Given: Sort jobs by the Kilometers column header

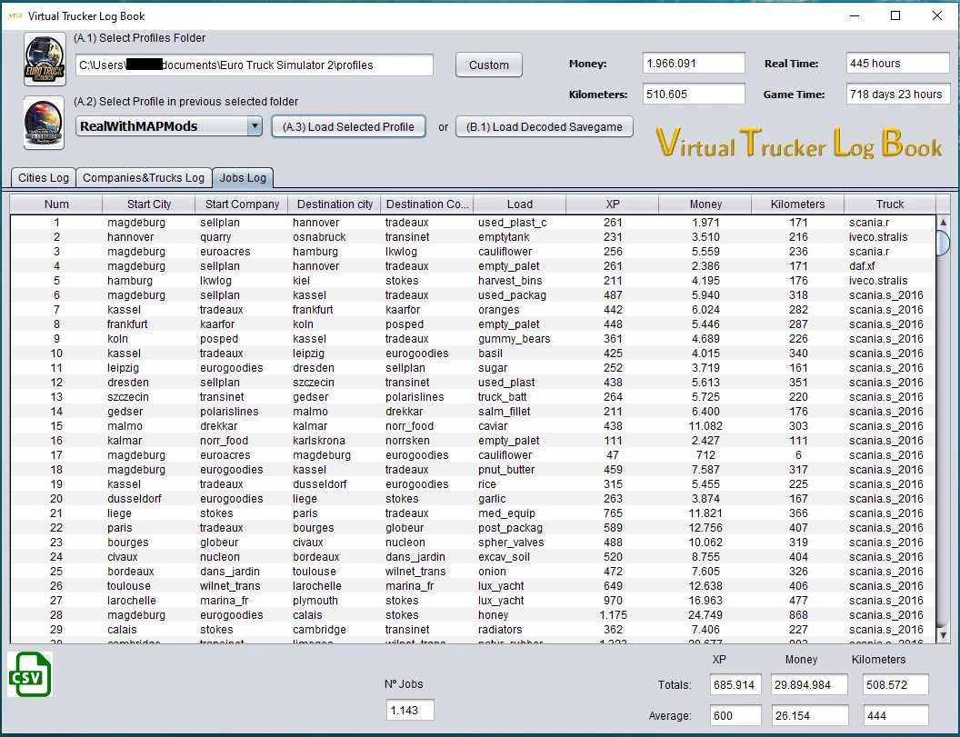Looking at the screenshot, I should tap(797, 204).
